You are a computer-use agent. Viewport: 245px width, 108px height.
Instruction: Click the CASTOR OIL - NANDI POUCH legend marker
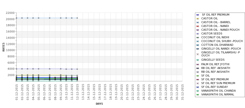point(198,30)
